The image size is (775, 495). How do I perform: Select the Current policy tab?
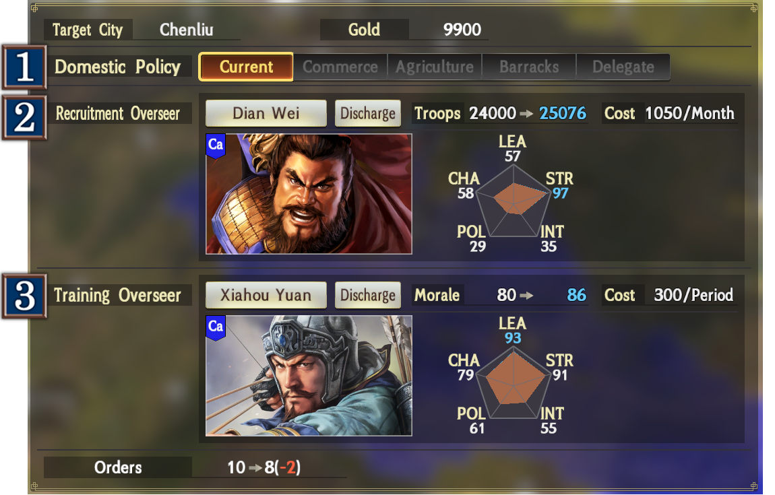point(246,67)
